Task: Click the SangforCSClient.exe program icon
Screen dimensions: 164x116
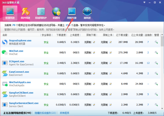Action: click(5, 94)
